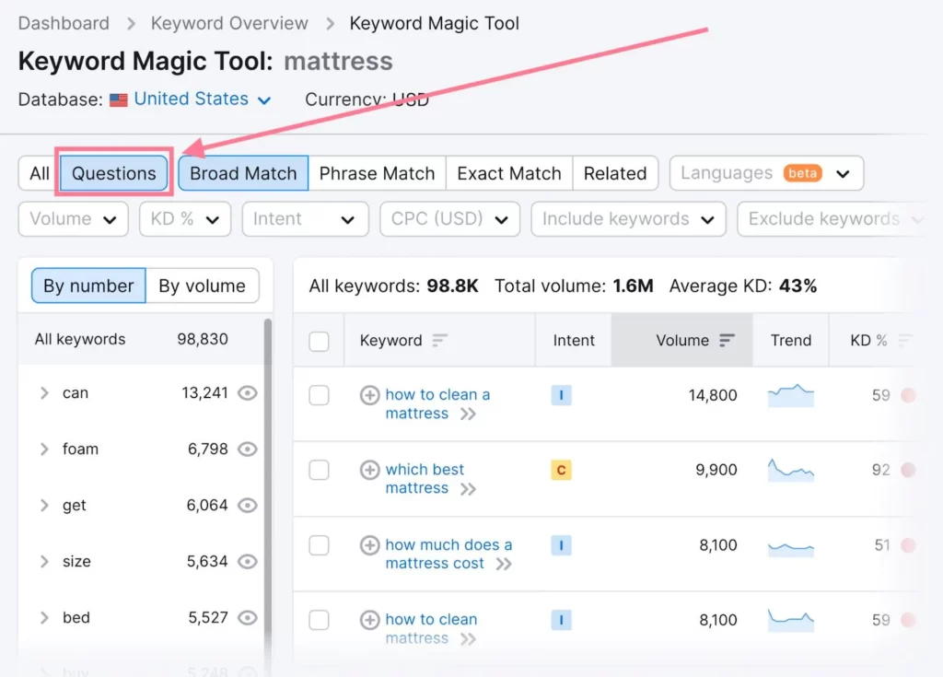Viewport: 943px width, 677px height.
Task: Toggle visibility eye for 'bed' group
Action: [x=247, y=617]
